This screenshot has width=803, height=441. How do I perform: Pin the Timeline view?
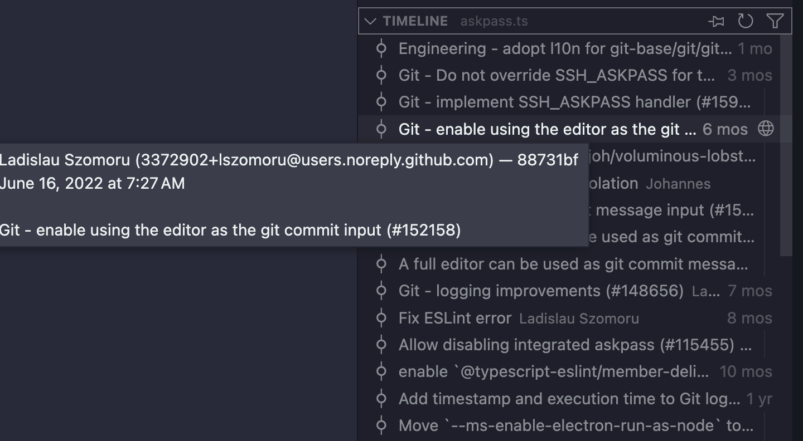(x=717, y=21)
